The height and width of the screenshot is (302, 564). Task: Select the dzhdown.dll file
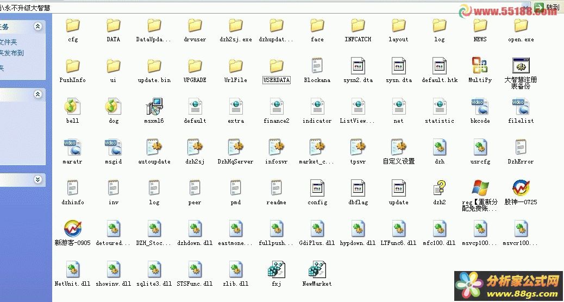(195, 234)
